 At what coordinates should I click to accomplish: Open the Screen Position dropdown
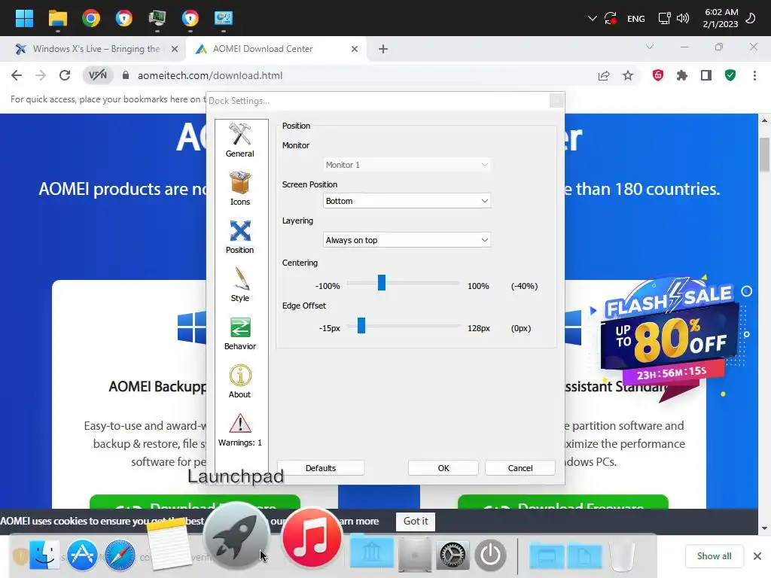407,200
